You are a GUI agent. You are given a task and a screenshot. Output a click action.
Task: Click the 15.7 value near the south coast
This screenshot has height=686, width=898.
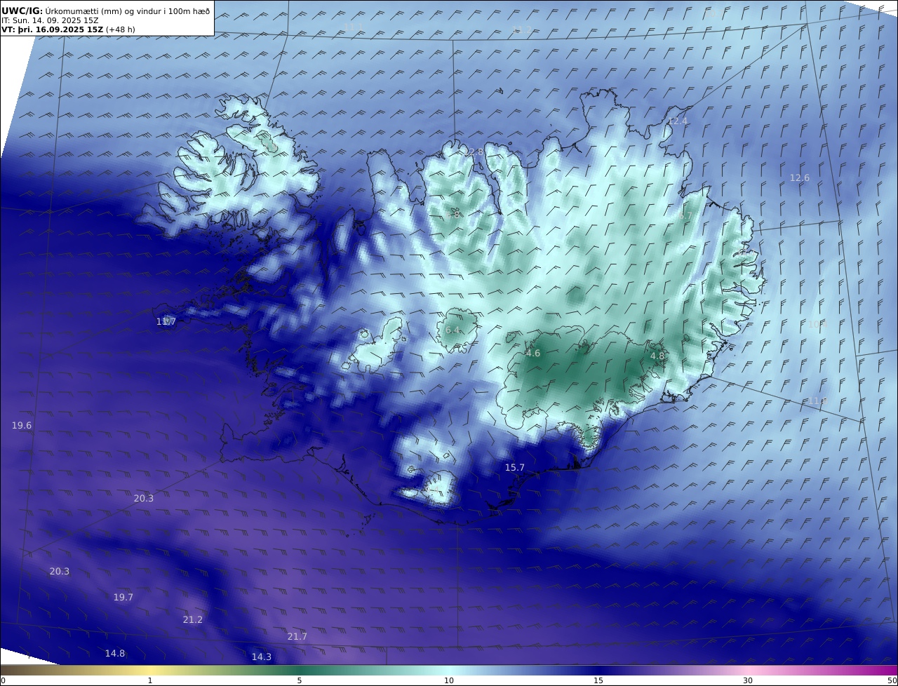[515, 467]
